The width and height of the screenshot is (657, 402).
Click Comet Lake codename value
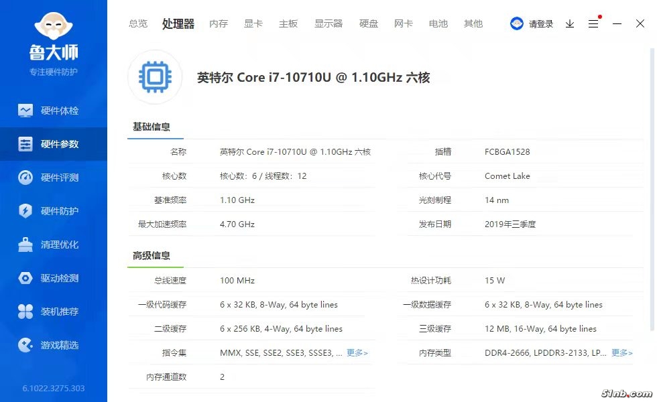(x=507, y=176)
